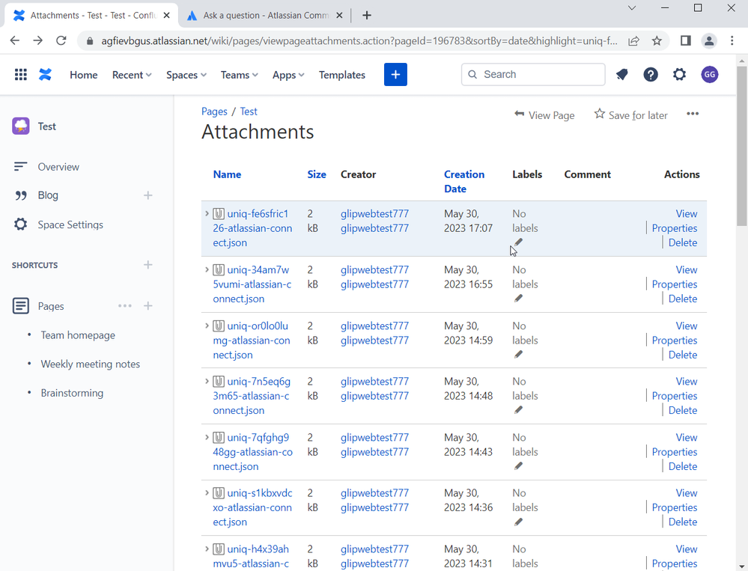Viewport: 748px width, 571px height.
Task: Expand the uniq-or0lo0lumg attachment row
Action: [x=207, y=326]
